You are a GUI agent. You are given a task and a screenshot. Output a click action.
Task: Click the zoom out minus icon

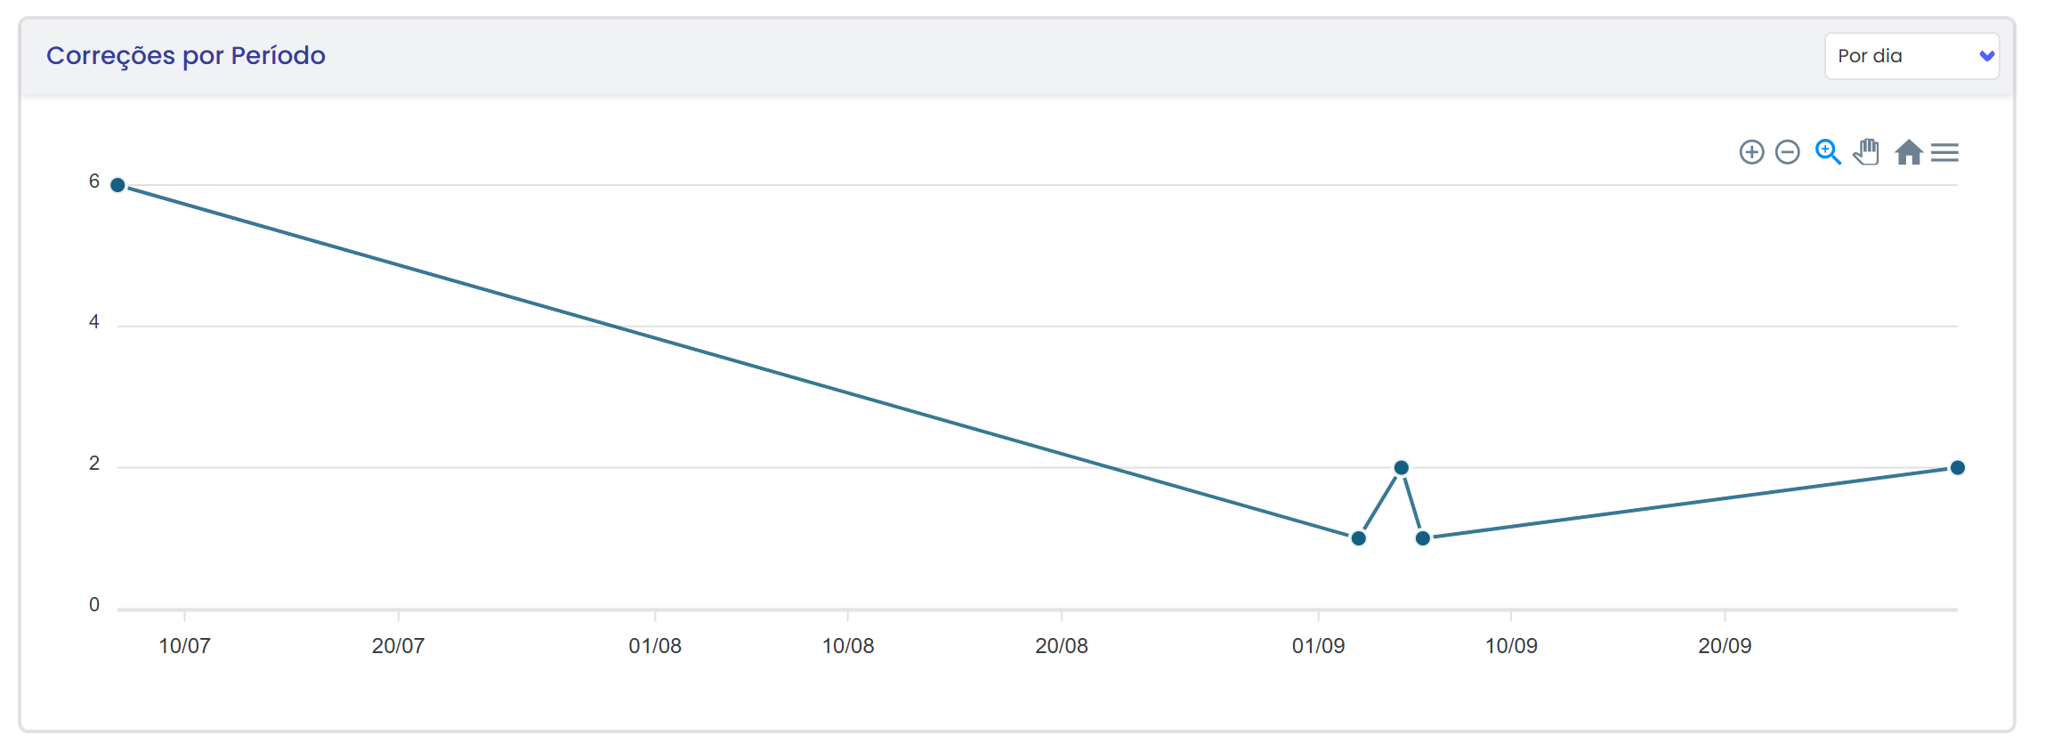pos(1787,152)
